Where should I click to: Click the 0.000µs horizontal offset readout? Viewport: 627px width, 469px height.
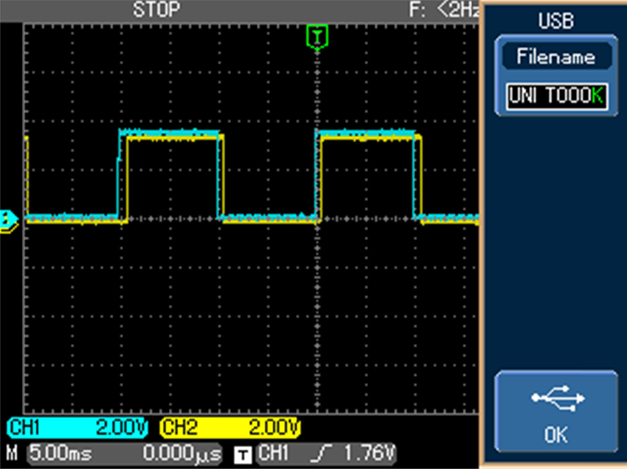(182, 454)
